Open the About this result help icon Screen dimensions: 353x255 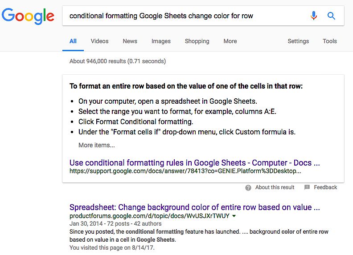tap(248, 187)
